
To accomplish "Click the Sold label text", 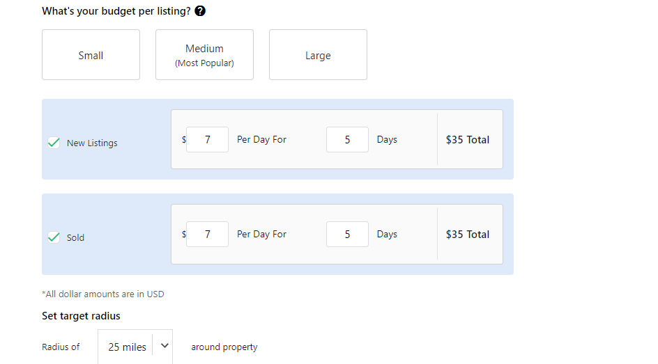I will pos(75,237).
